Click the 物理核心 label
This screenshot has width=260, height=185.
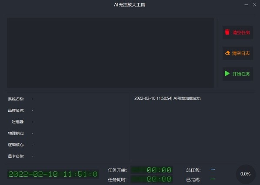point(16,133)
